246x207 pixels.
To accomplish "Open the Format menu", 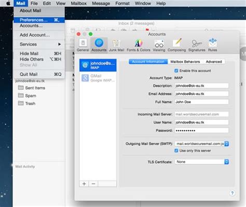I will point(122,3).
